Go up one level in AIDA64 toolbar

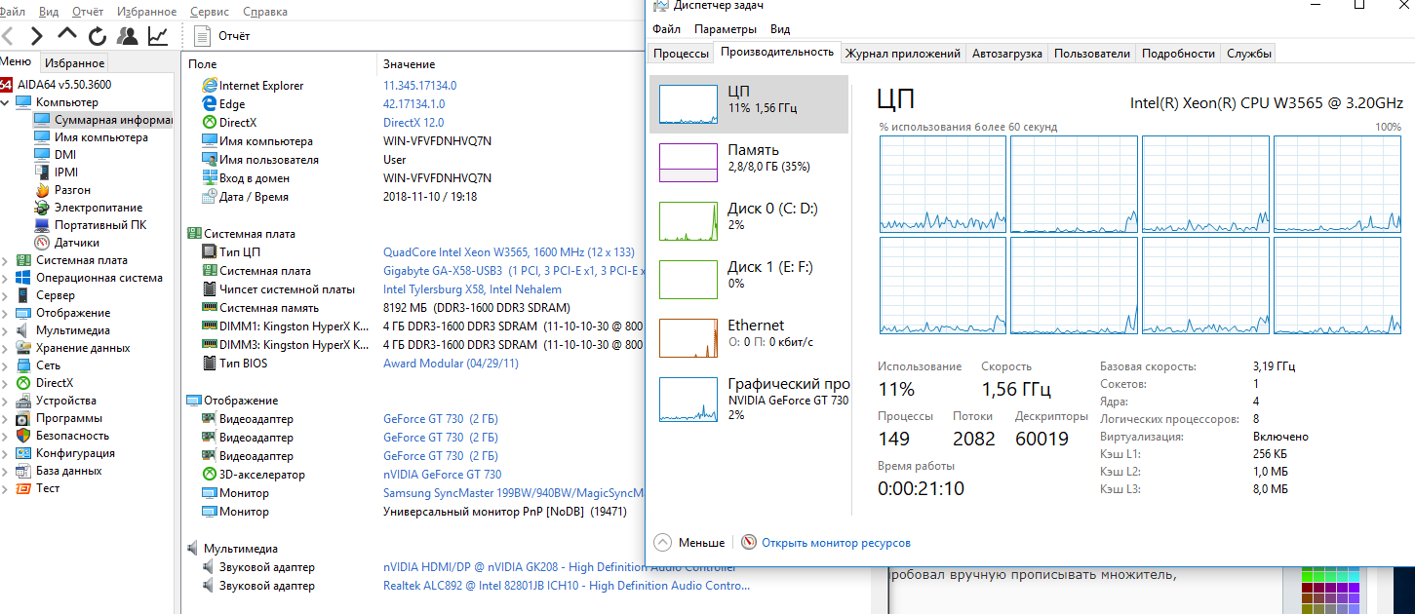[x=66, y=35]
